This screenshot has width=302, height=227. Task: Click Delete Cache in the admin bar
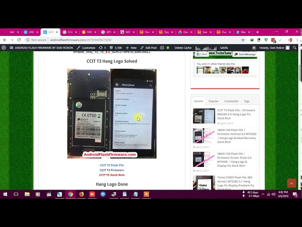tap(183, 48)
